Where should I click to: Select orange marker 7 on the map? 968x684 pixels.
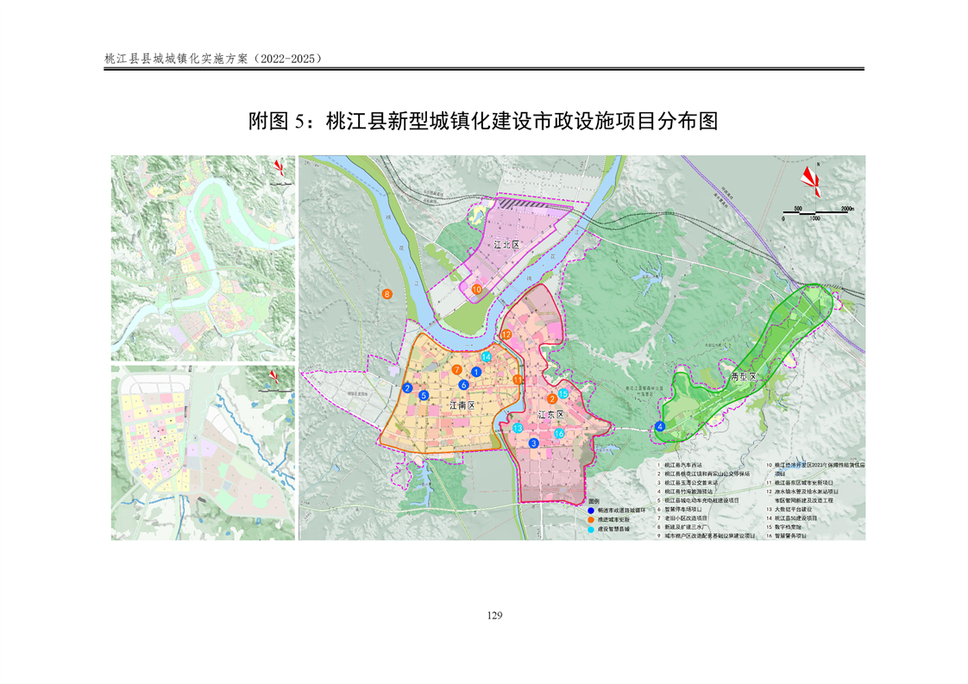pyautogui.click(x=456, y=369)
